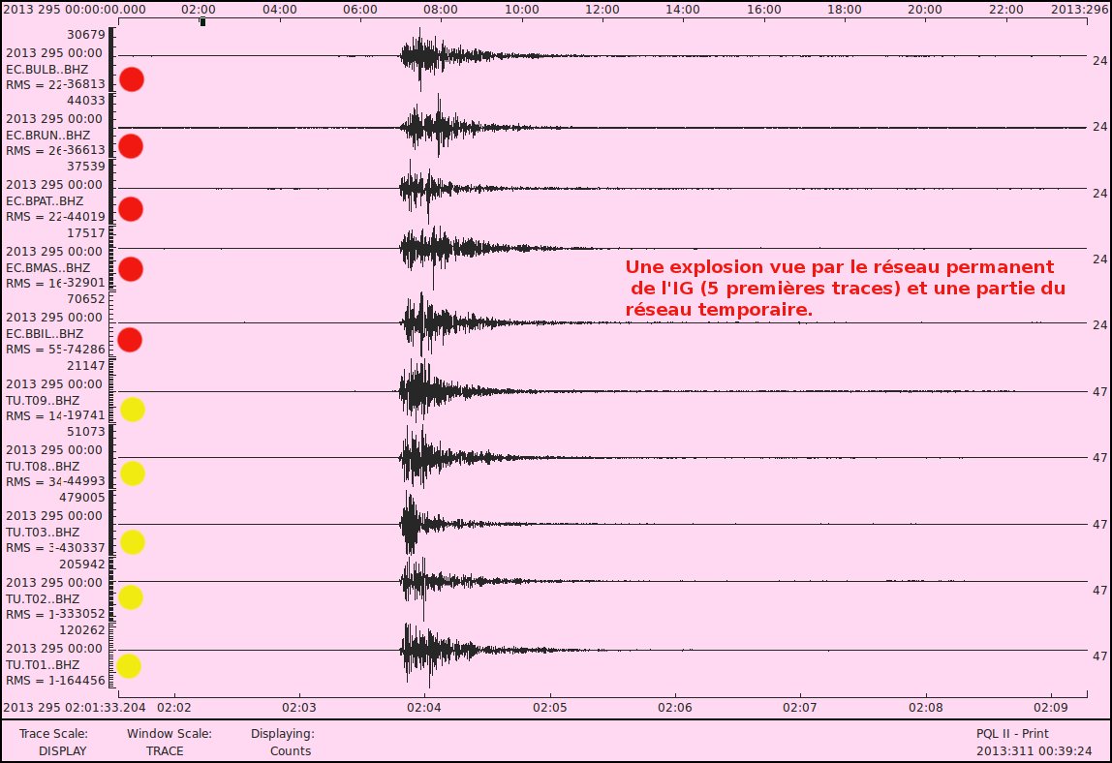Select the yellow marker for TU.T08
Viewport: 1112px width, 763px height.
coord(132,473)
